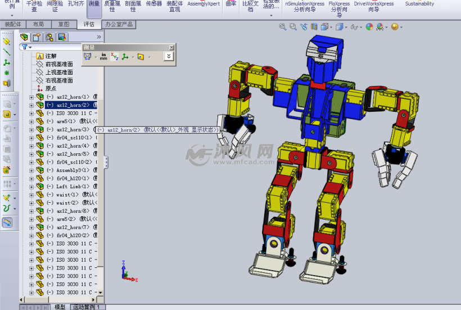Click the 孔对齐 ribbon button
This screenshot has height=310, width=461.
coord(76,4)
